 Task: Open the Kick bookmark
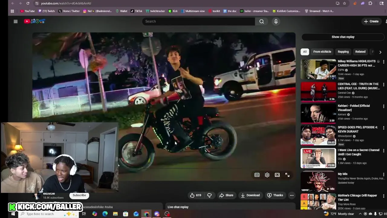point(173,11)
